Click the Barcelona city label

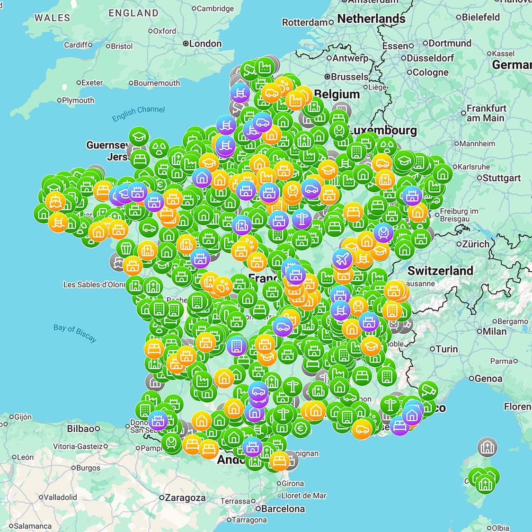point(284,509)
